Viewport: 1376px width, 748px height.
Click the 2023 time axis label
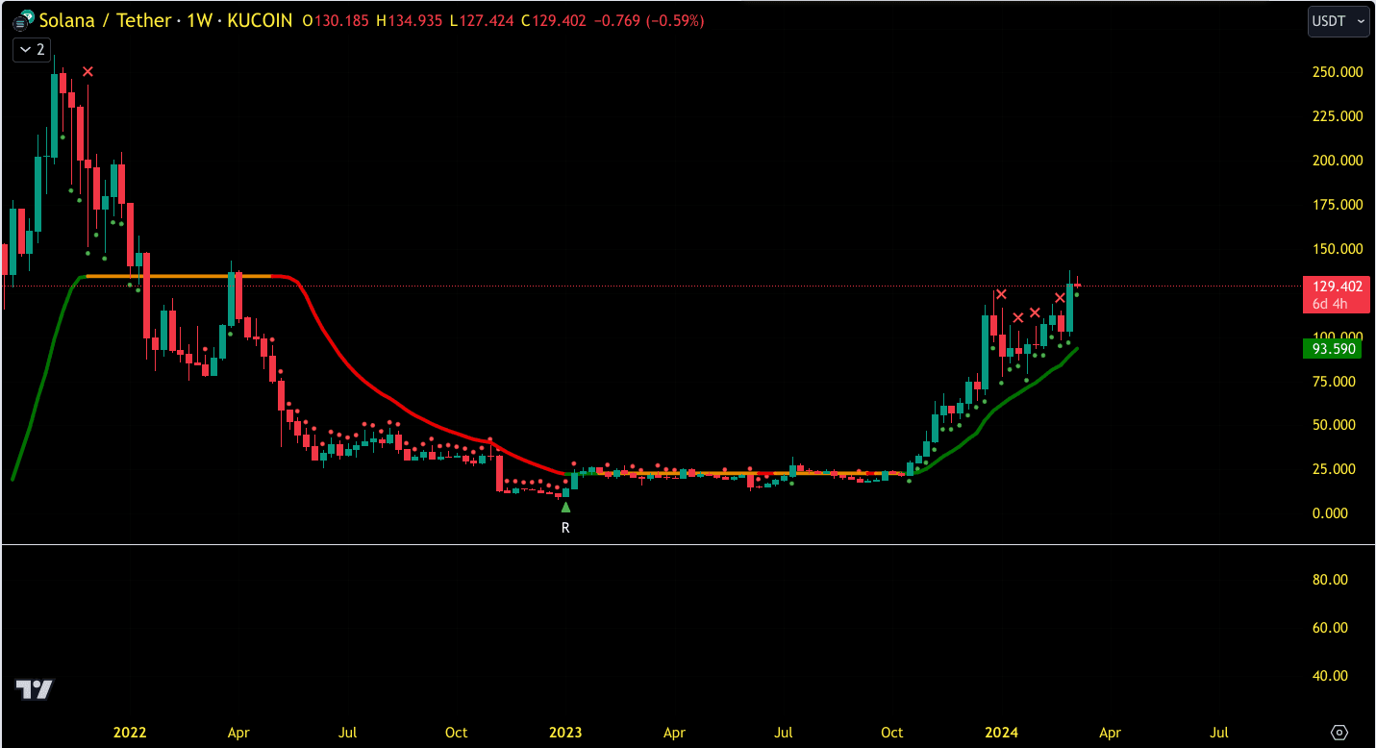tap(565, 733)
